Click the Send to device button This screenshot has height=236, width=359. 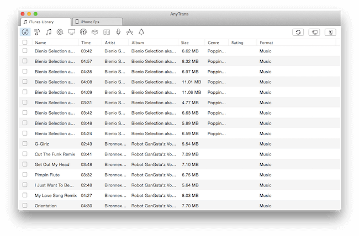tap(330, 32)
